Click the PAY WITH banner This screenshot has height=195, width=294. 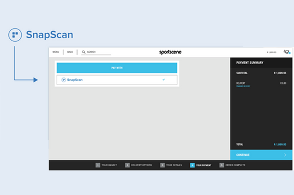pyautogui.click(x=117, y=68)
